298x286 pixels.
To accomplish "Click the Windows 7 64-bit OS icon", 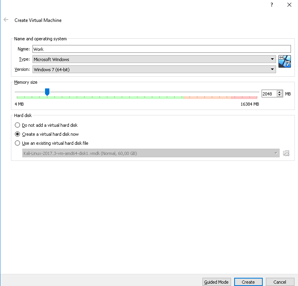I will [284, 61].
